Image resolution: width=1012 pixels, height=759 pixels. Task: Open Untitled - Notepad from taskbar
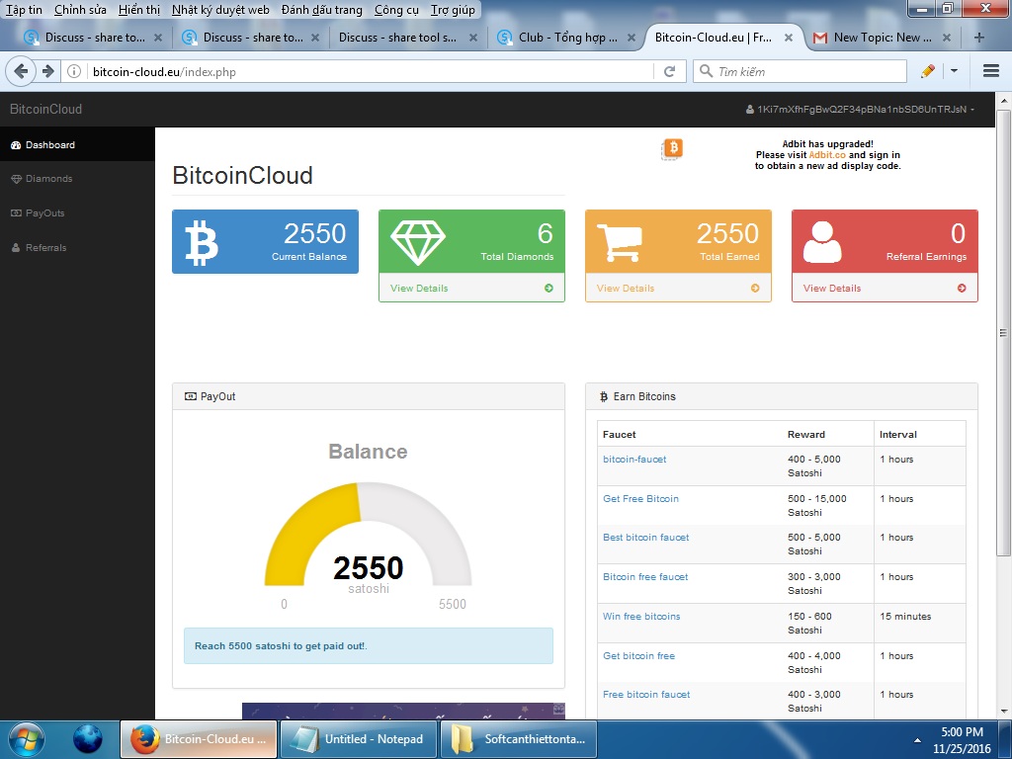(x=359, y=739)
